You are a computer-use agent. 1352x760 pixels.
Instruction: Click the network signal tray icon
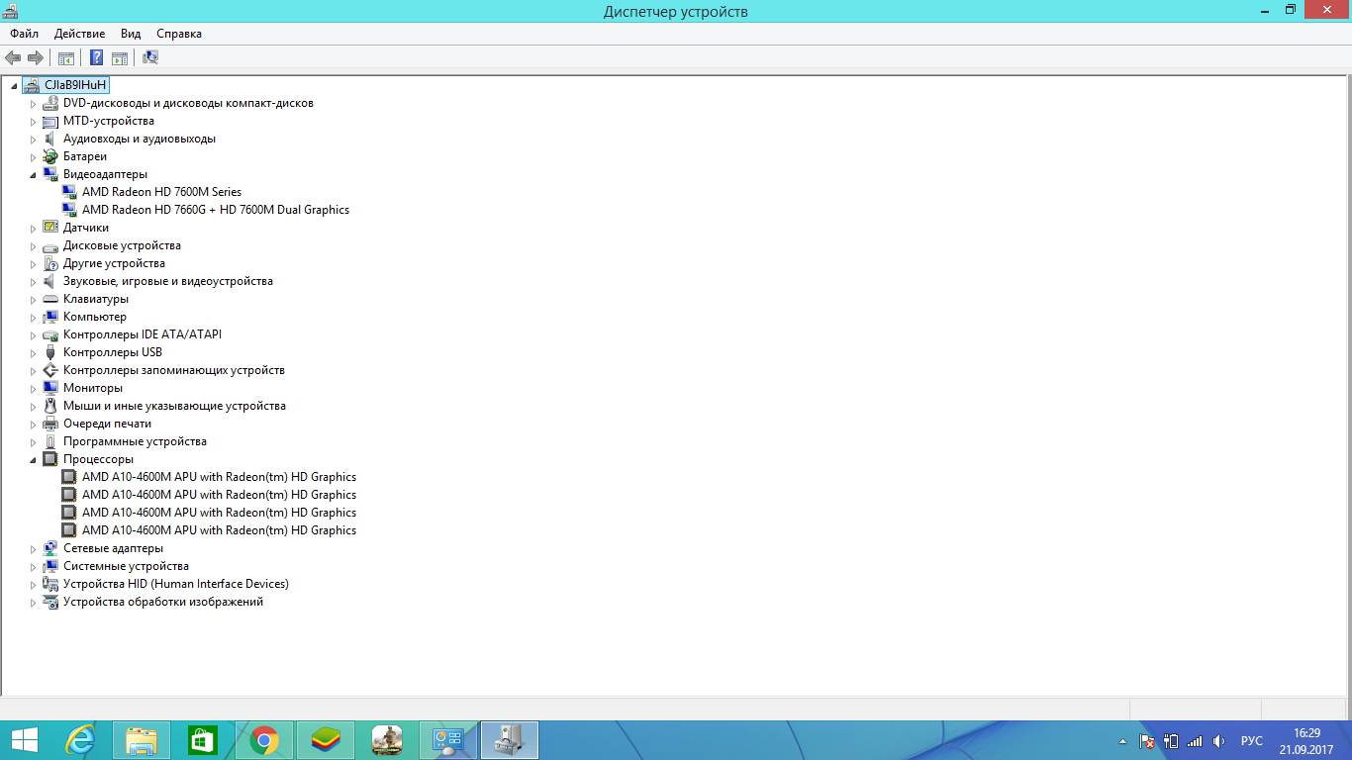[1195, 741]
